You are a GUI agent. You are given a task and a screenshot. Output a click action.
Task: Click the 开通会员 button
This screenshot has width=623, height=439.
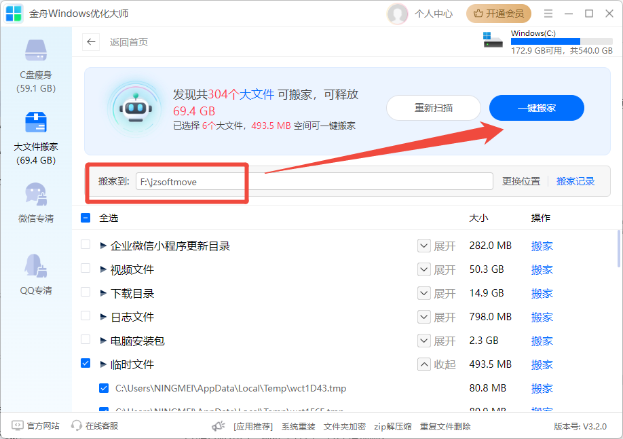(499, 14)
